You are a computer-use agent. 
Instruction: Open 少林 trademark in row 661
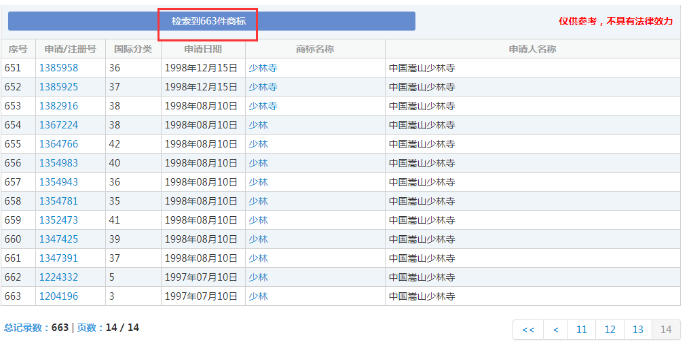coord(258,258)
